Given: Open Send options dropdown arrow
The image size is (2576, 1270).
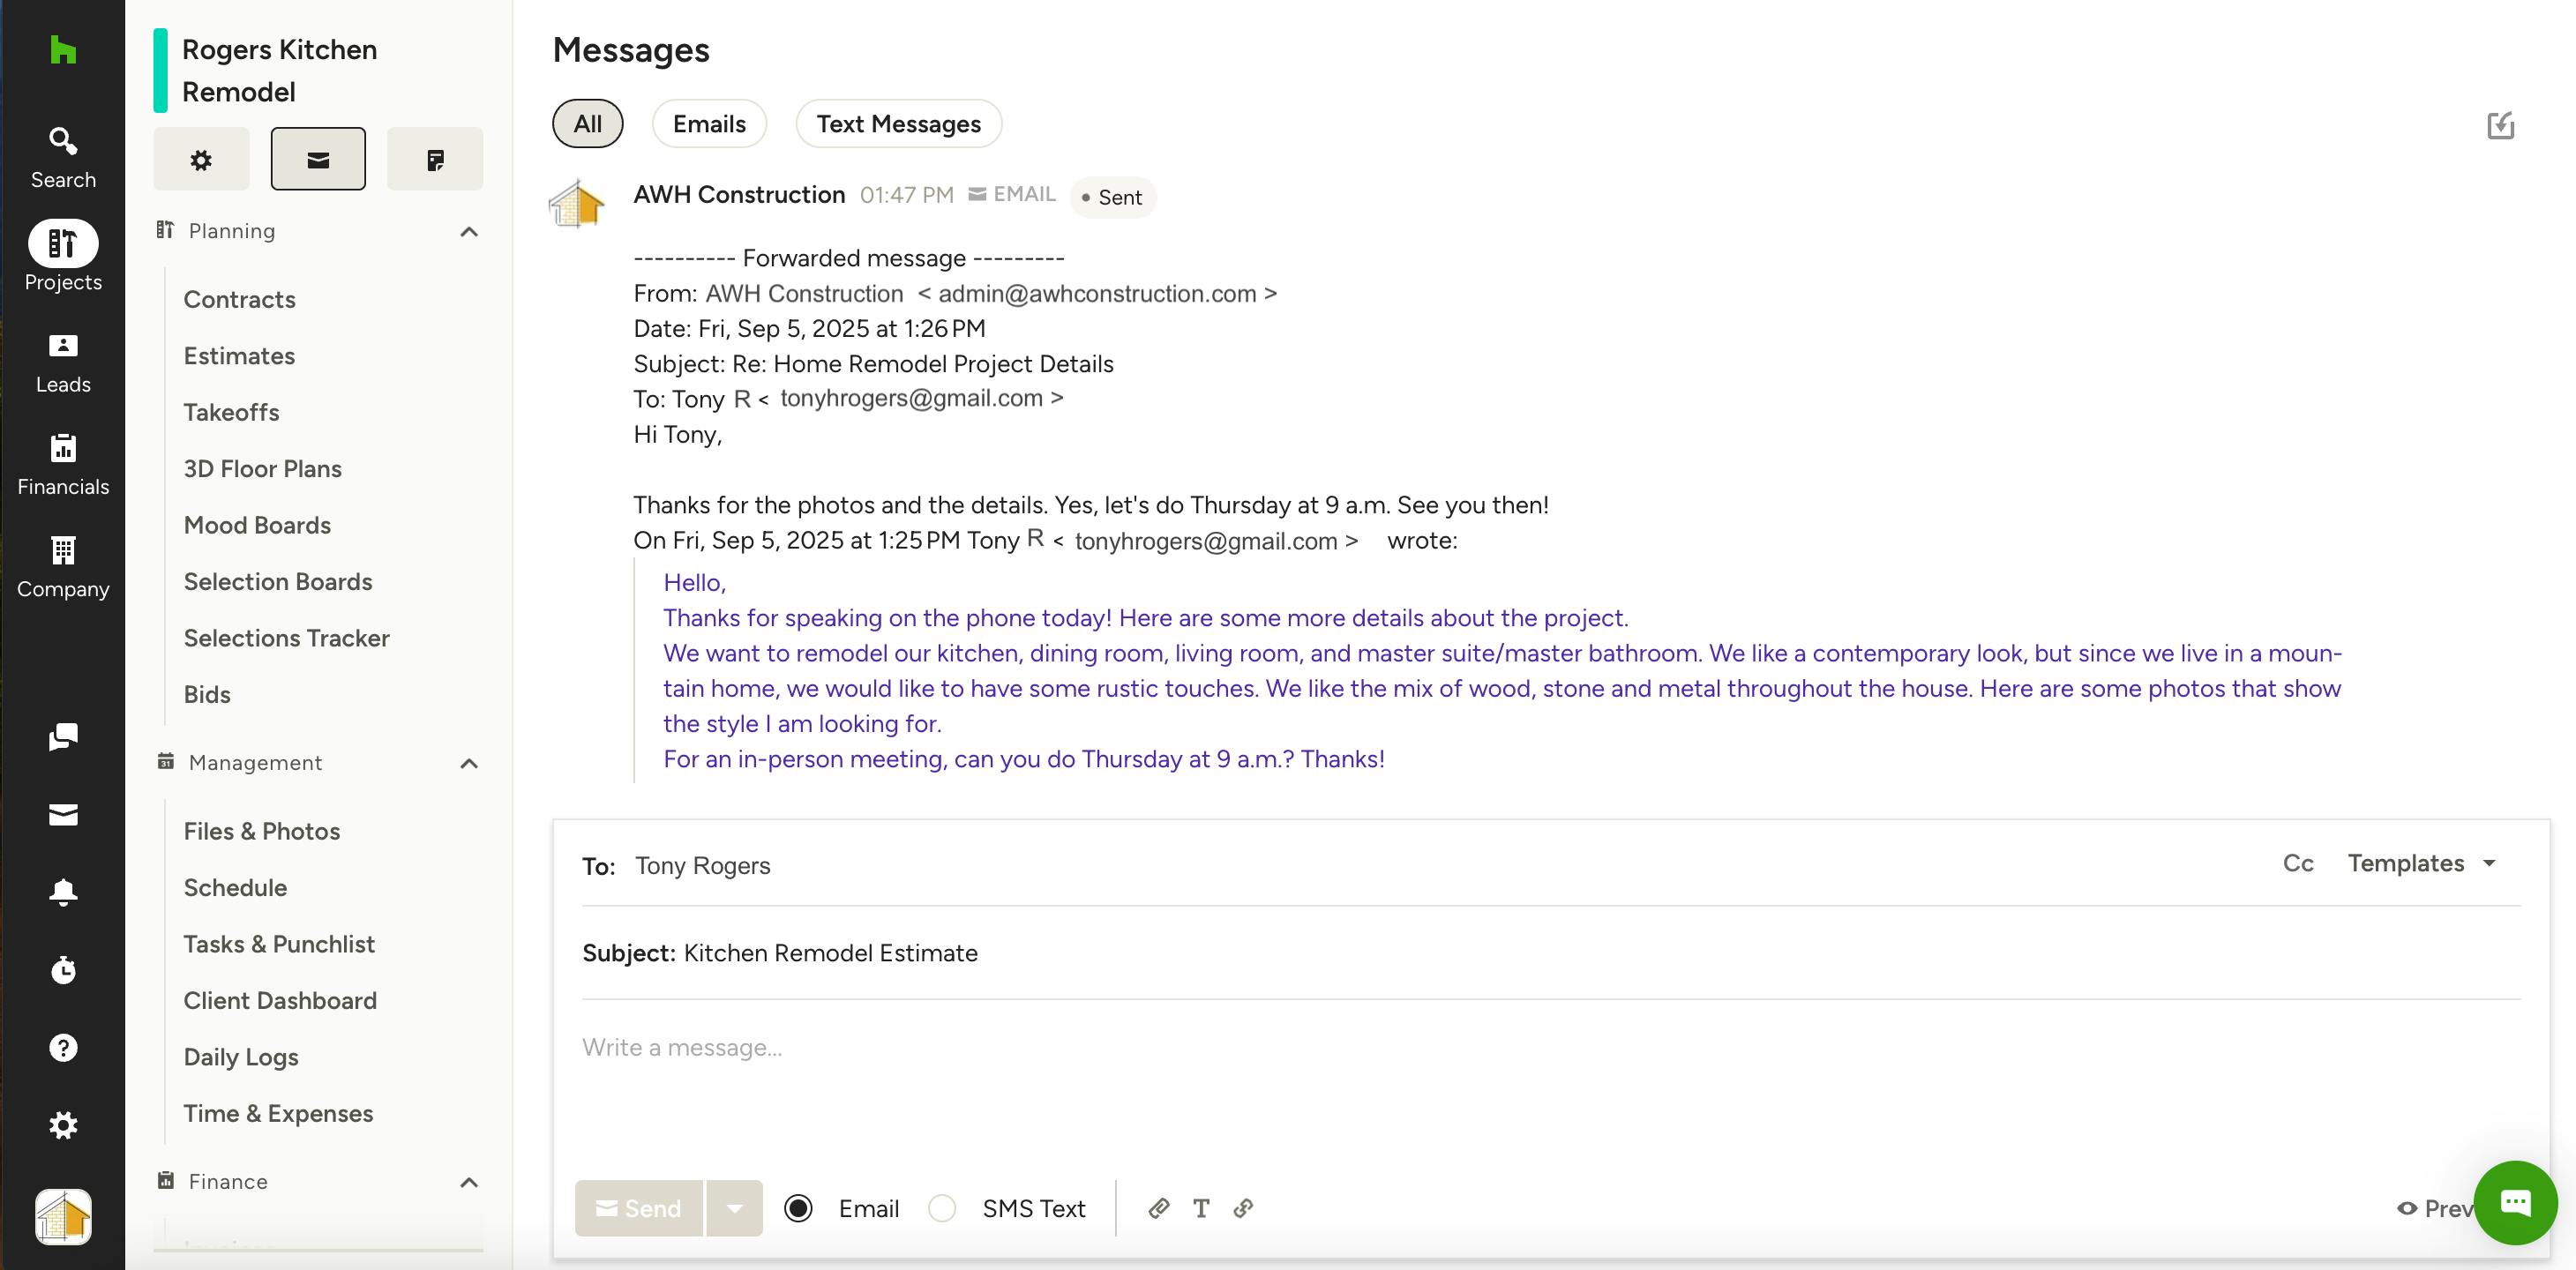Looking at the screenshot, I should [734, 1208].
